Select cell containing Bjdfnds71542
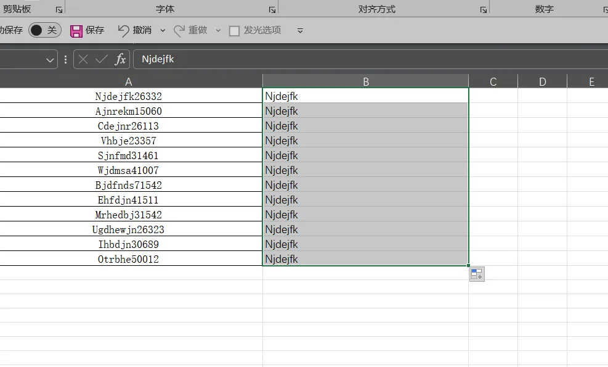This screenshot has width=608, height=367. 131,184
